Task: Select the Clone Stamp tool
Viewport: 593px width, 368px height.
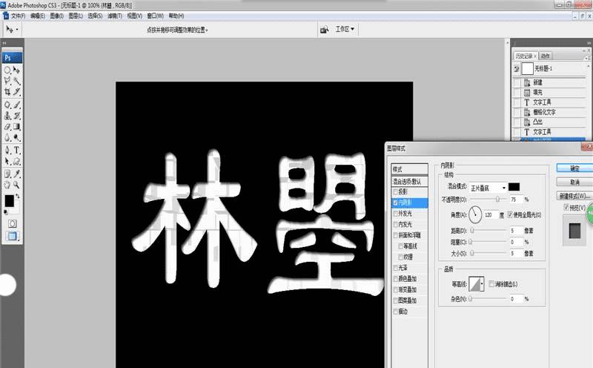Action: pyautogui.click(x=7, y=116)
